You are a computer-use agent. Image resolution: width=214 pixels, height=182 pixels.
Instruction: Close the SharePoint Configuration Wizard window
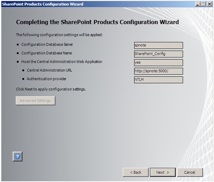(x=209, y=4)
